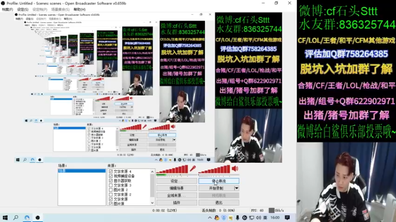Click the 编辑场景 button
Screen dimensions: 396x222
click(x=177, y=188)
